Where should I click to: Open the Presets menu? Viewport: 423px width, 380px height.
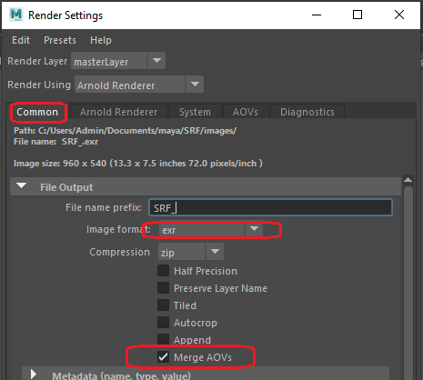pyautogui.click(x=60, y=40)
